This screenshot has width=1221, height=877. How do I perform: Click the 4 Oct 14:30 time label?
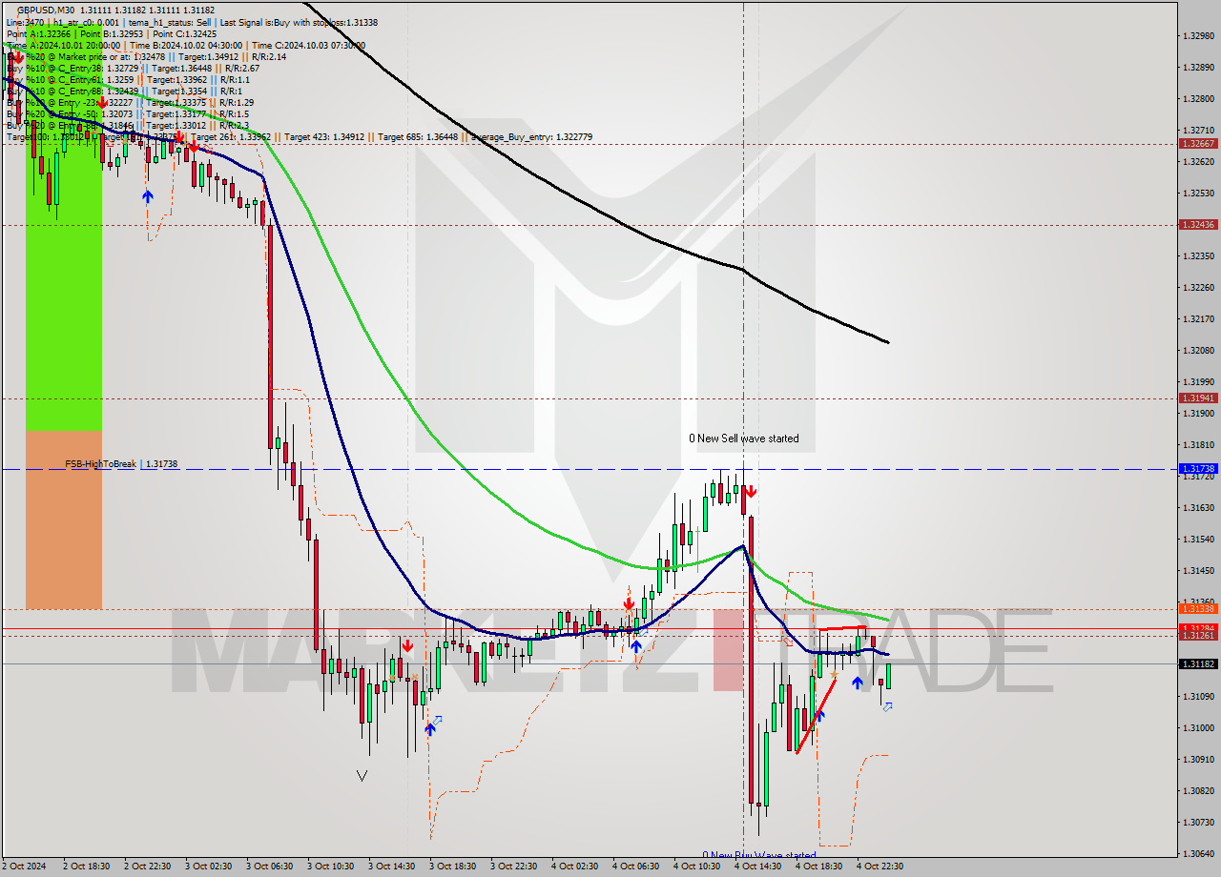(x=757, y=867)
